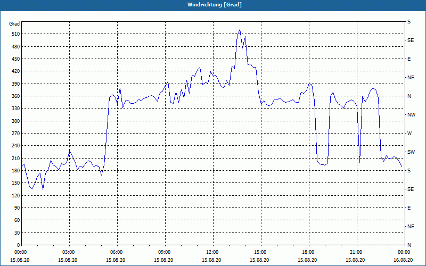This screenshot has height=266, width=426.
Task: Select the E compass label beside 90 gridline
Action: (x=409, y=208)
